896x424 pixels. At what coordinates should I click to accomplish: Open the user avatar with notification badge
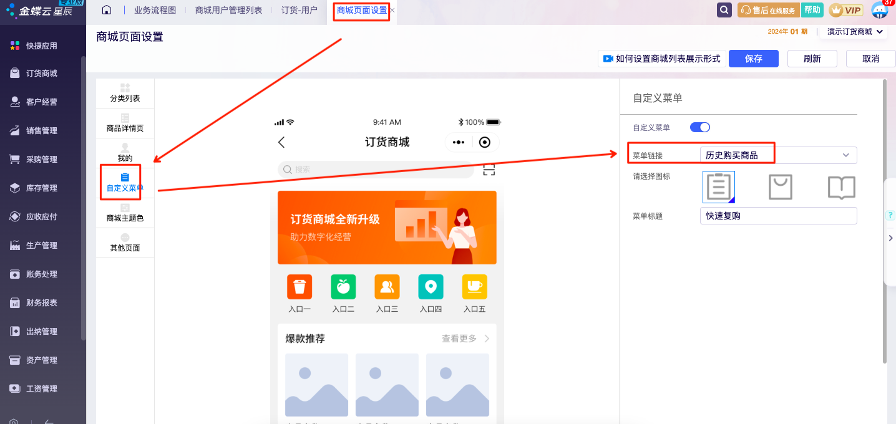(x=880, y=10)
